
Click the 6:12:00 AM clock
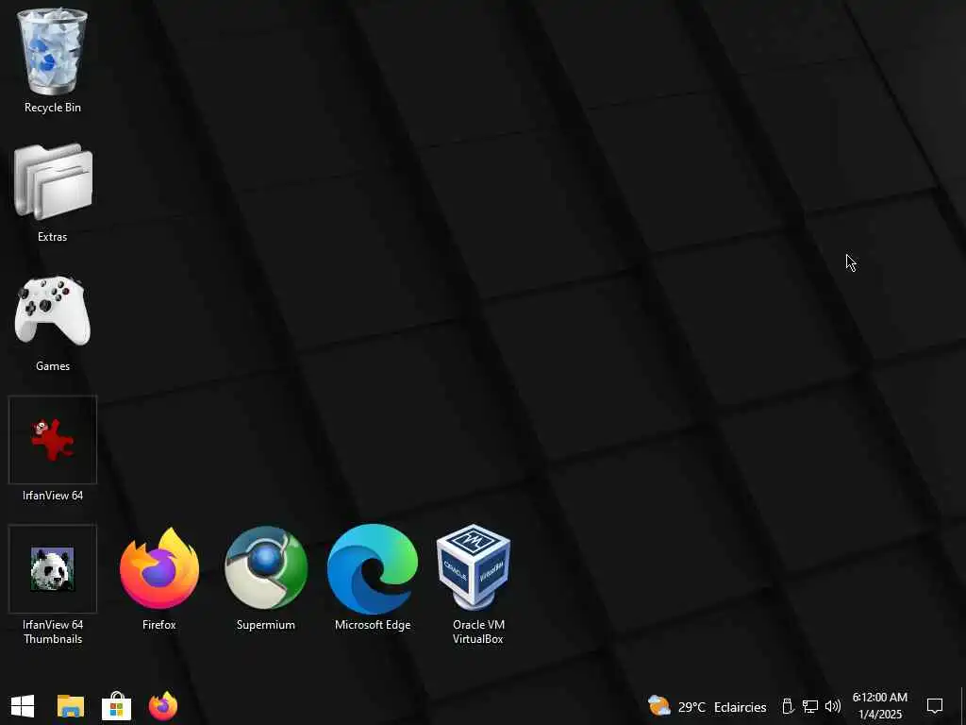pyautogui.click(x=880, y=698)
